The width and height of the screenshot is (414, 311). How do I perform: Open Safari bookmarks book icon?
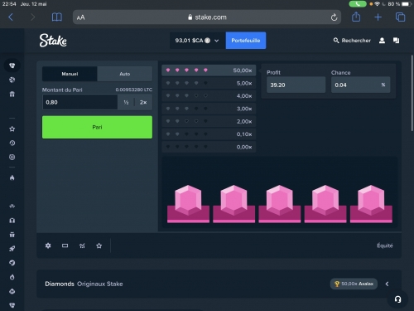[57, 17]
